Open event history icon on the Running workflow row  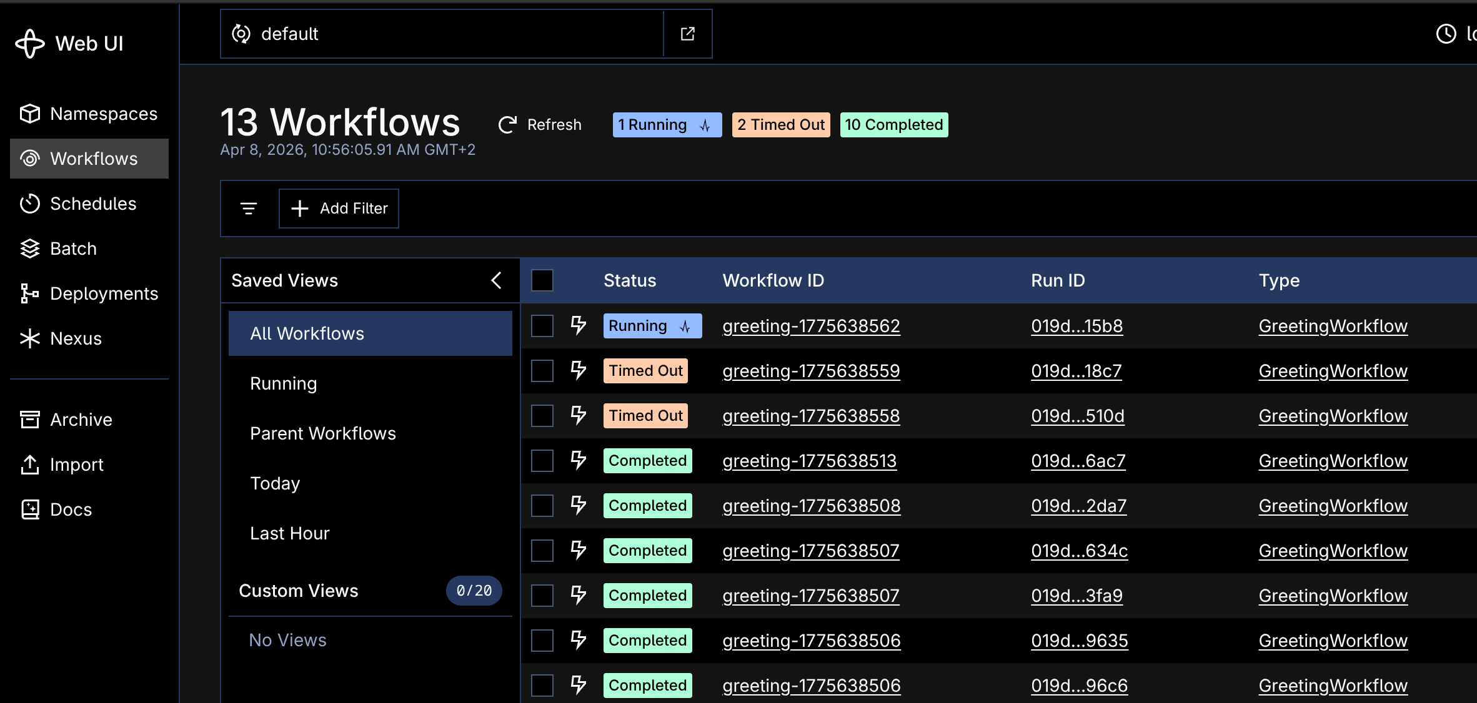pyautogui.click(x=579, y=325)
